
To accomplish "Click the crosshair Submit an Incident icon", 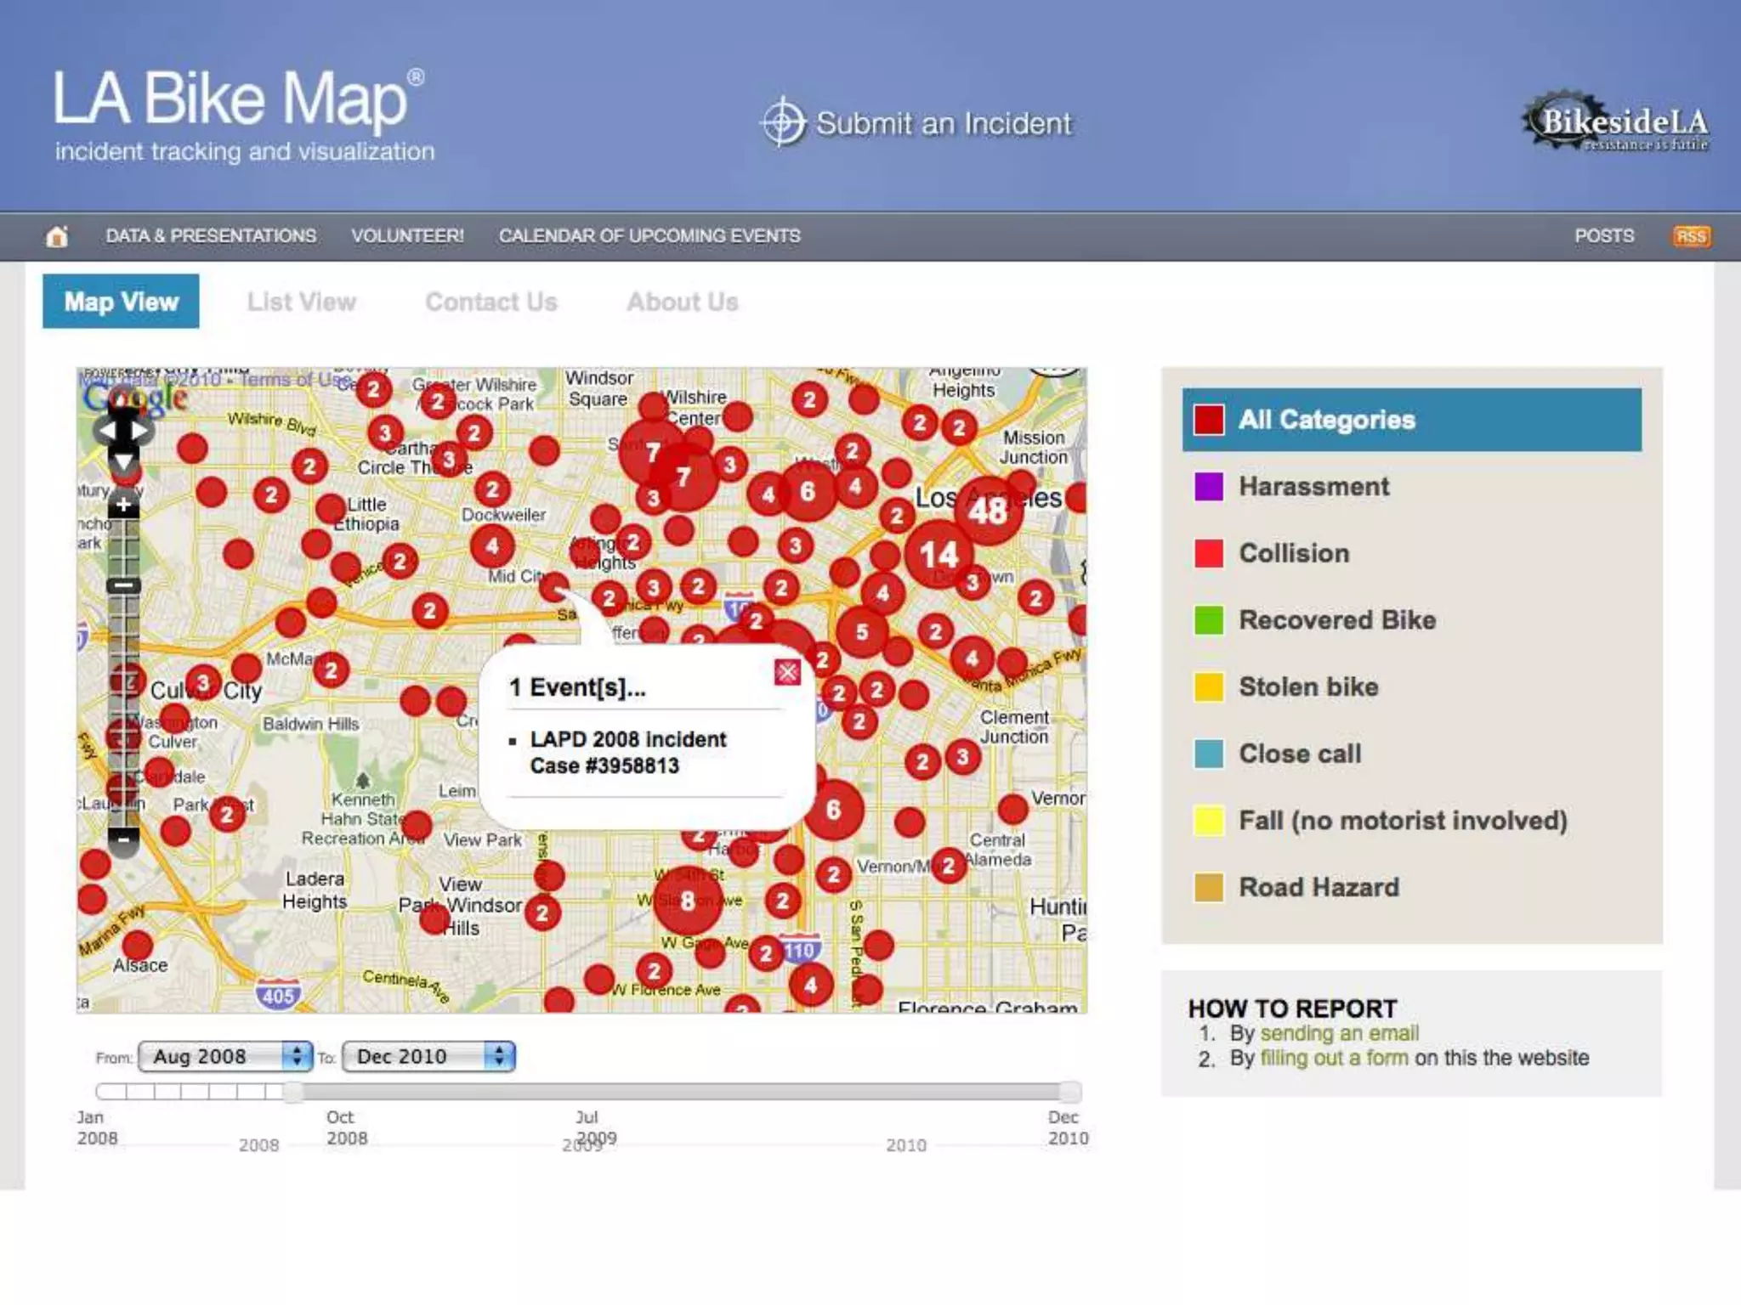I will pos(782,123).
